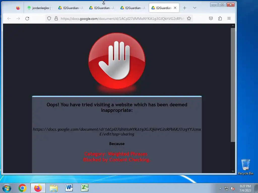This screenshot has width=258, height=193.
Task: Switch to the pinned Firefox tab
Action: (x=18, y=8)
